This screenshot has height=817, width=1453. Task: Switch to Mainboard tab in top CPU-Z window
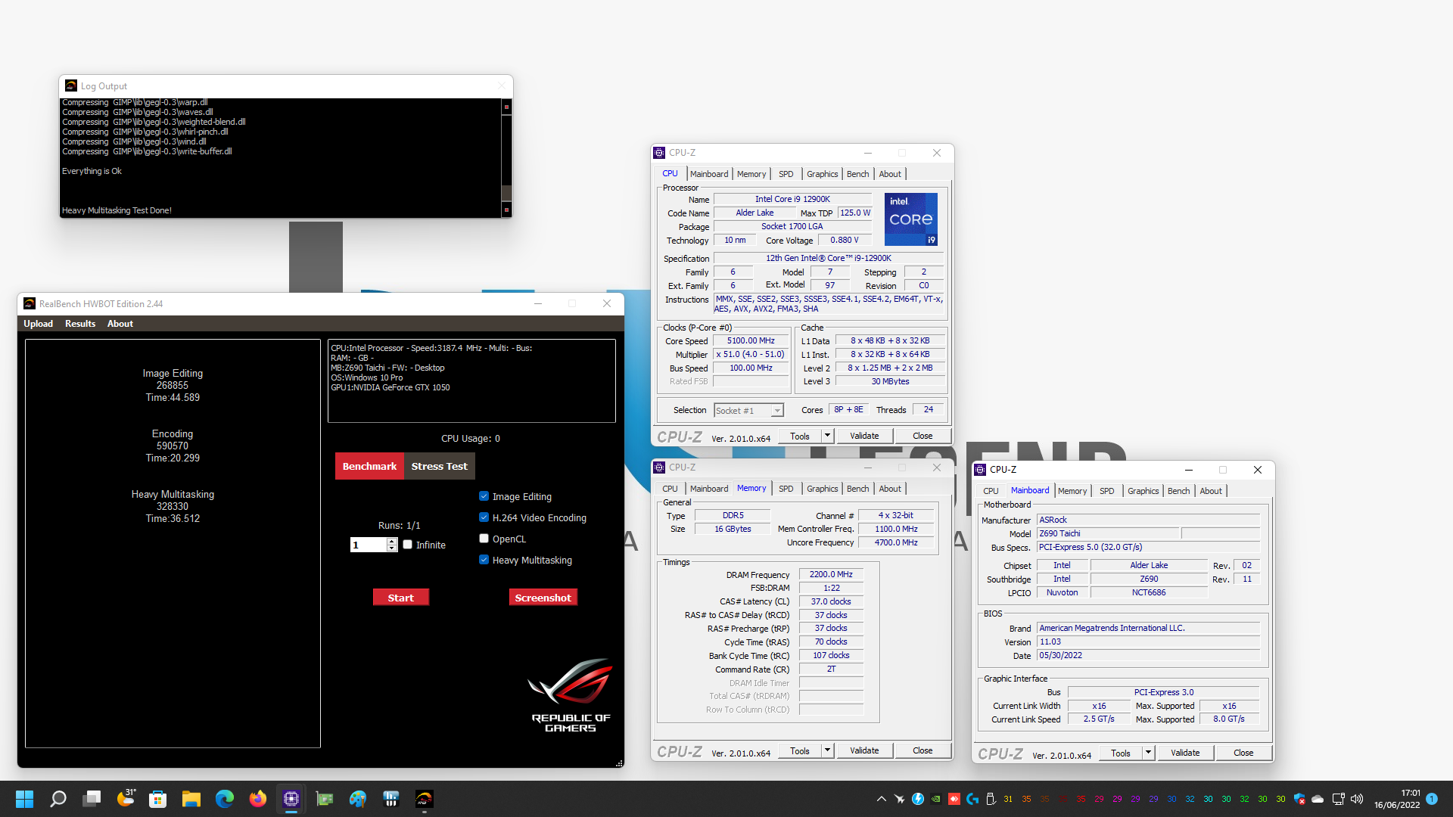point(709,174)
